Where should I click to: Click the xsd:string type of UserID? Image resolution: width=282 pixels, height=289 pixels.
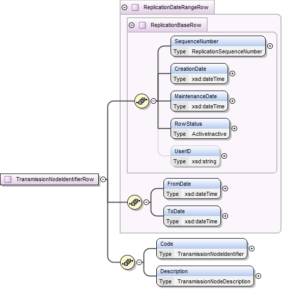point(204,161)
